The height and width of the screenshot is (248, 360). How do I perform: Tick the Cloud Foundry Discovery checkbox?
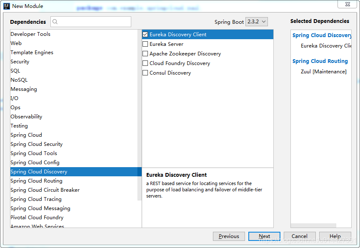[x=145, y=63]
